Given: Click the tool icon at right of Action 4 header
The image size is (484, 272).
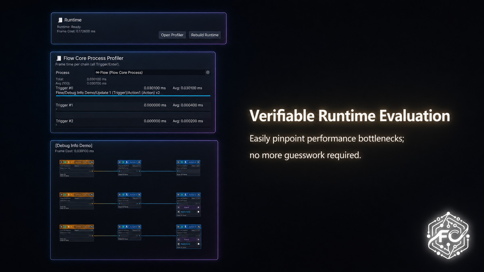Looking at the screenshot, I should [x=199, y=162].
